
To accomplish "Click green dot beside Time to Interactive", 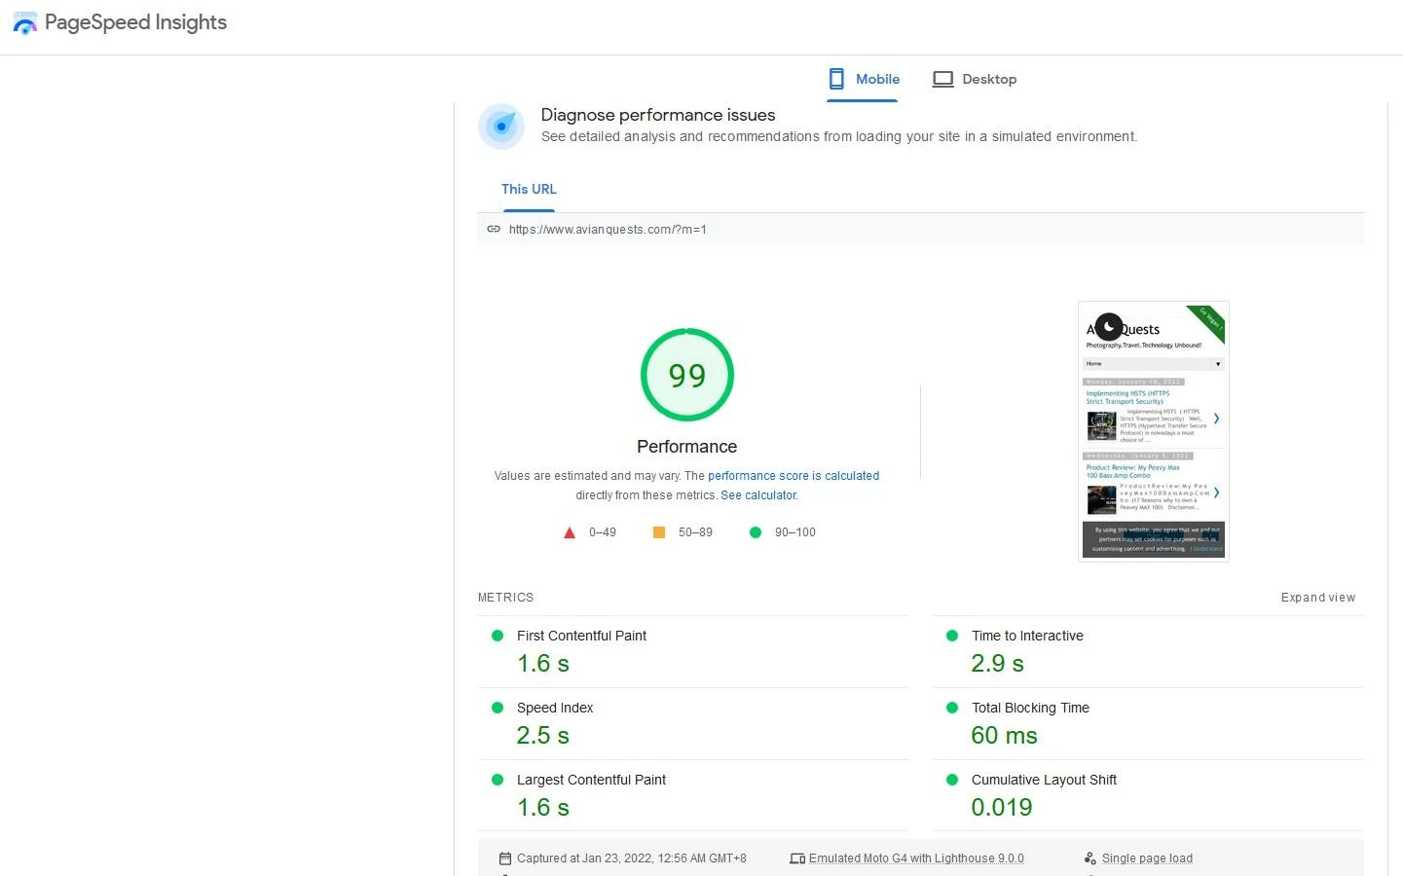I will (x=952, y=636).
